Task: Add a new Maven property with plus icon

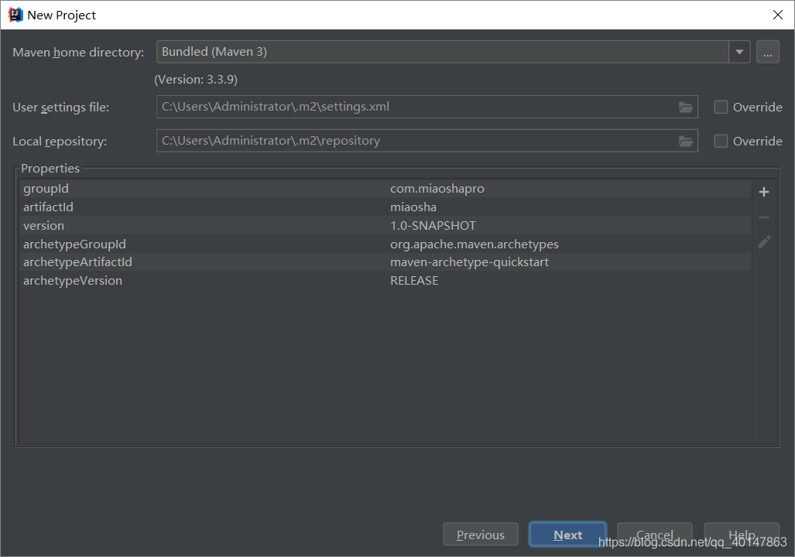Action: click(x=763, y=192)
